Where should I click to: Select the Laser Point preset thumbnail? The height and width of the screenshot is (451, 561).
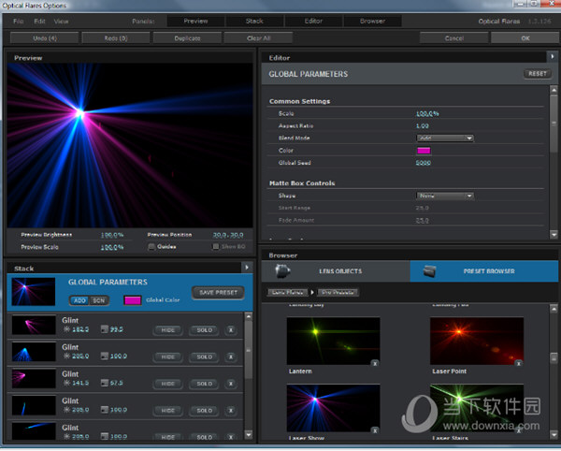[x=477, y=341]
